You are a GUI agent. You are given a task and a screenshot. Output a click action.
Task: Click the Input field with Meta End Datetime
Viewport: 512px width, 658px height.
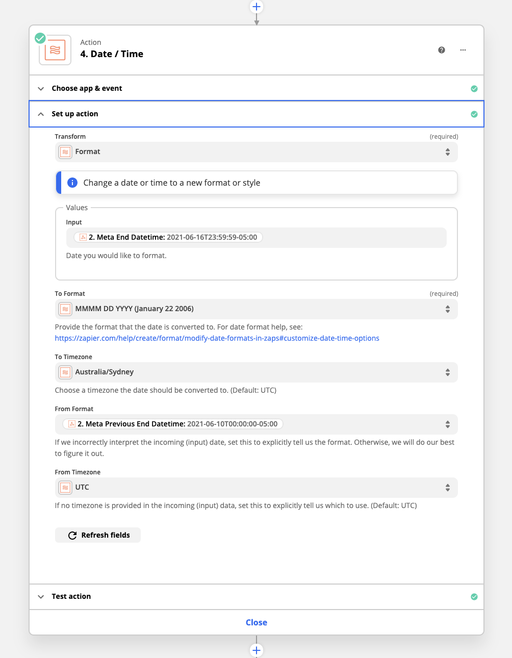pyautogui.click(x=257, y=238)
